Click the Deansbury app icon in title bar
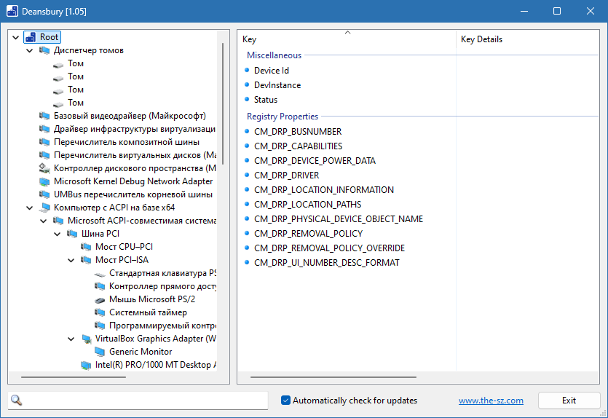Viewport: 608px width, 418px height. coord(12,11)
